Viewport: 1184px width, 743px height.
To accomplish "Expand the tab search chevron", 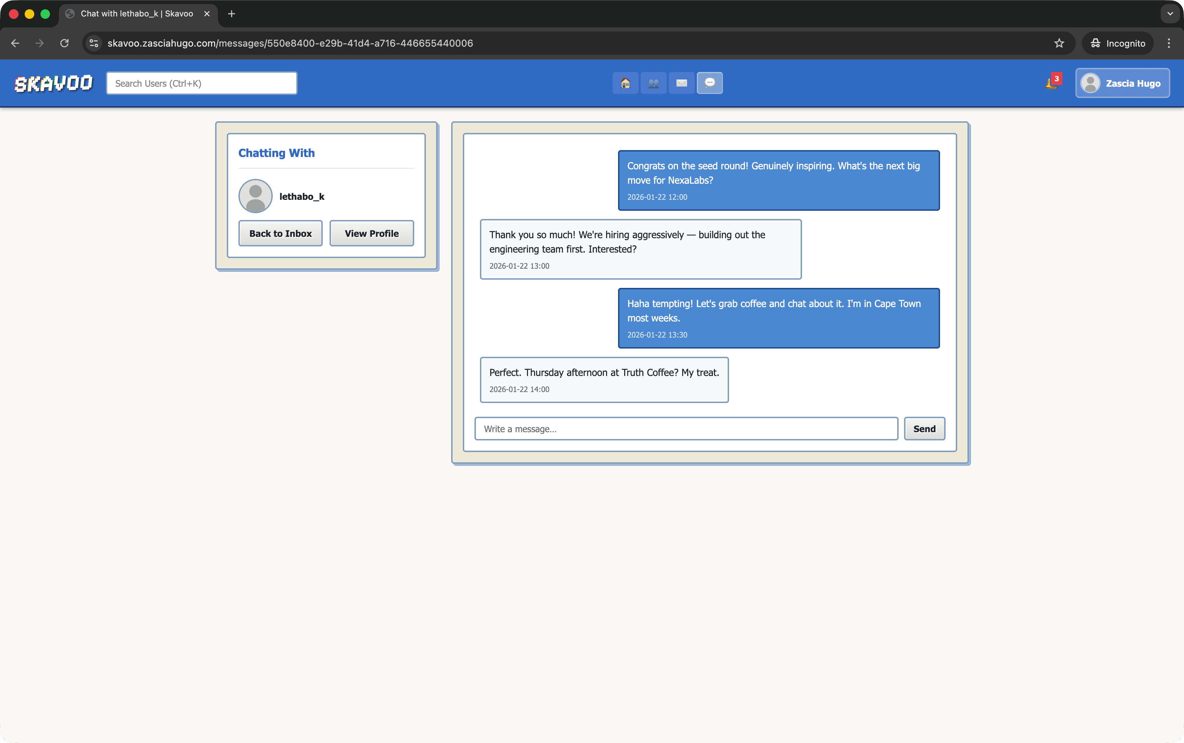I will pos(1170,14).
